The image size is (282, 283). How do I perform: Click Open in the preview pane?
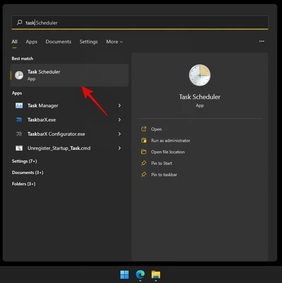(x=156, y=129)
